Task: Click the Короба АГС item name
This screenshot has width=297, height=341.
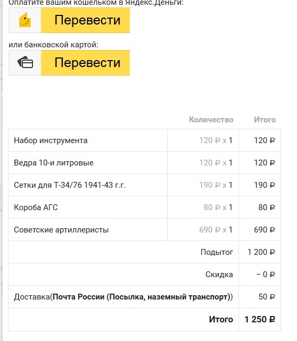Action: tap(36, 207)
